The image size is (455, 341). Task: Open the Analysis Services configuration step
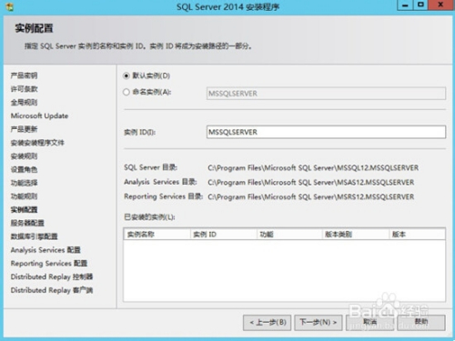point(45,250)
